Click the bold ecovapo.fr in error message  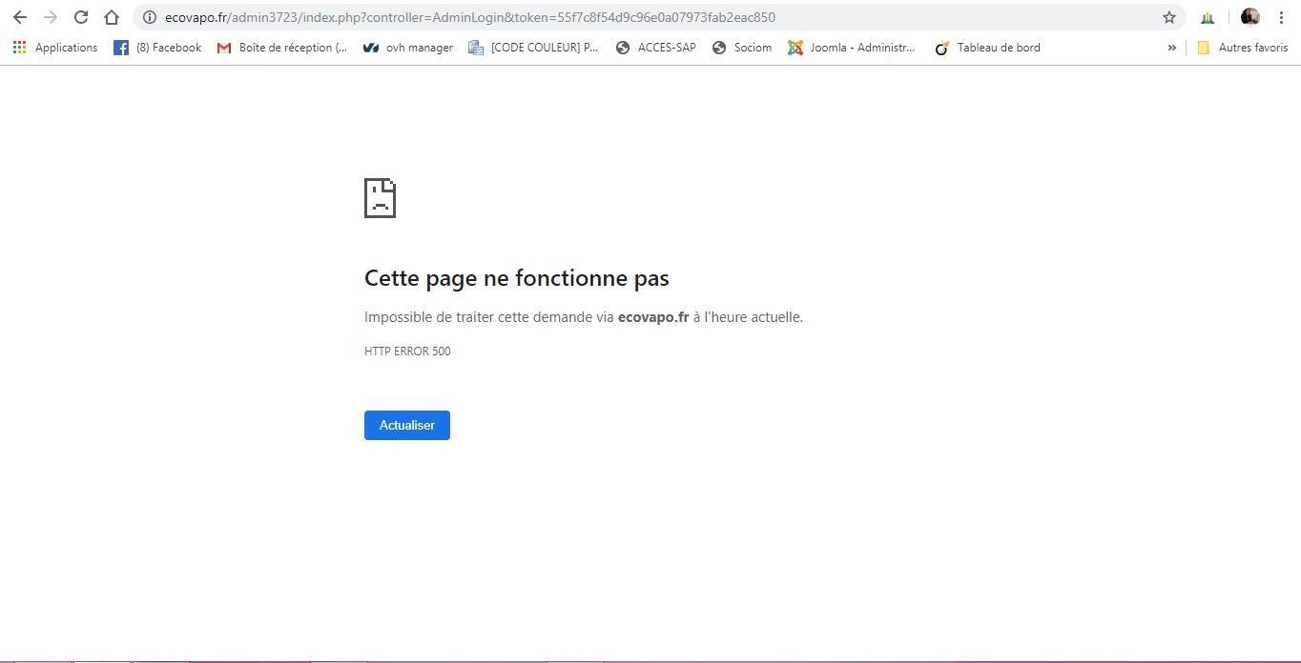pos(653,317)
